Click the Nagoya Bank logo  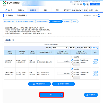pos(12,3)
